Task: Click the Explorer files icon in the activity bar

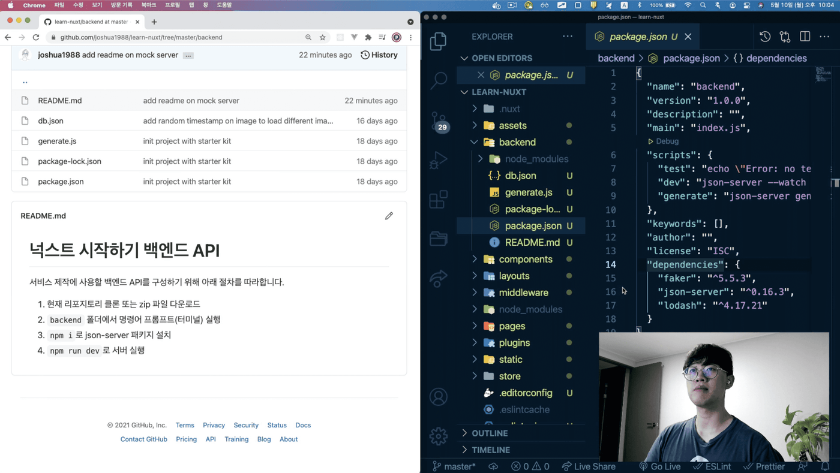Action: pos(439,40)
